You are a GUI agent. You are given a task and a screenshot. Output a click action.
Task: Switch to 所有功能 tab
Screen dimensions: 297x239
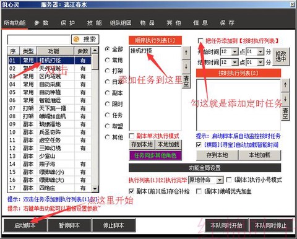coord(14,23)
